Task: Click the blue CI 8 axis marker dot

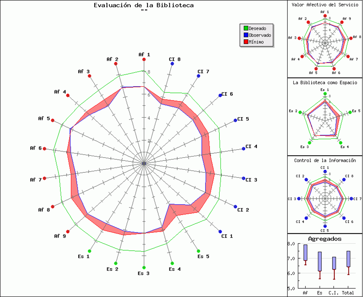Action: (x=172, y=63)
